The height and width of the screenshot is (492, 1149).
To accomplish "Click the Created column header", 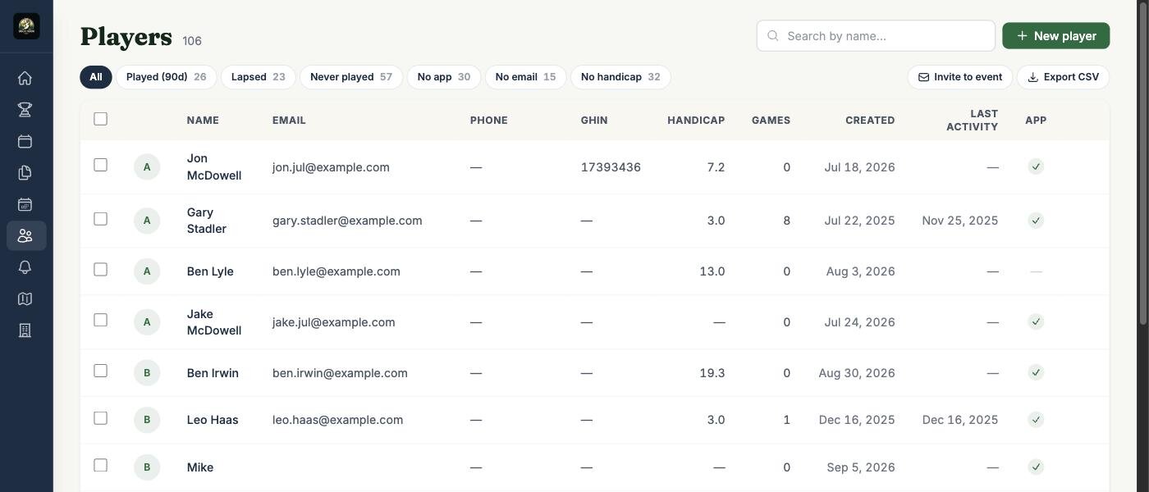I will (870, 121).
